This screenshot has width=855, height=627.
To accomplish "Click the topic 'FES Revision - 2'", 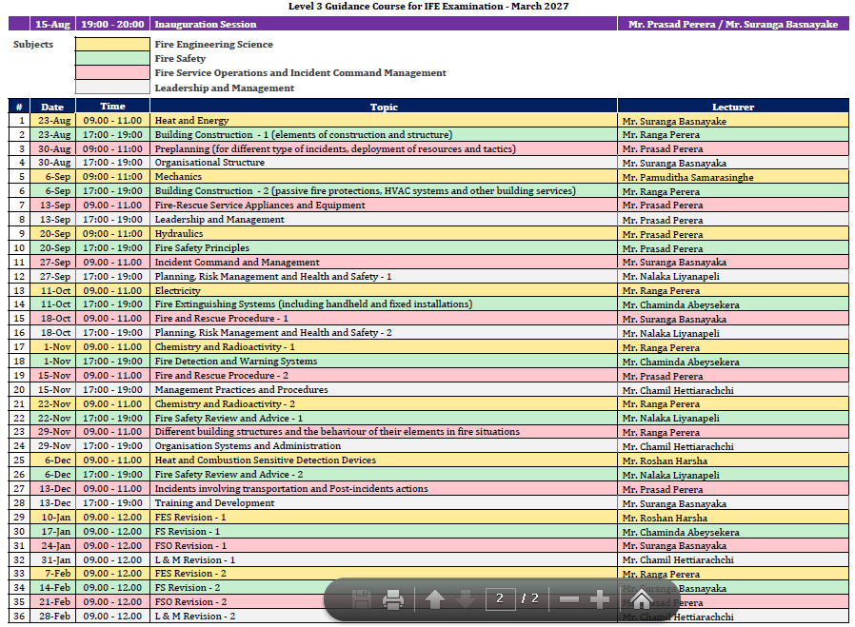I will tap(190, 573).
